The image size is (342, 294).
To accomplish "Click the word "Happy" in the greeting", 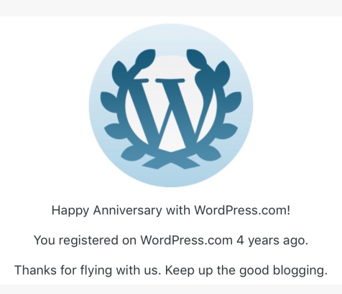I will 67,211.
